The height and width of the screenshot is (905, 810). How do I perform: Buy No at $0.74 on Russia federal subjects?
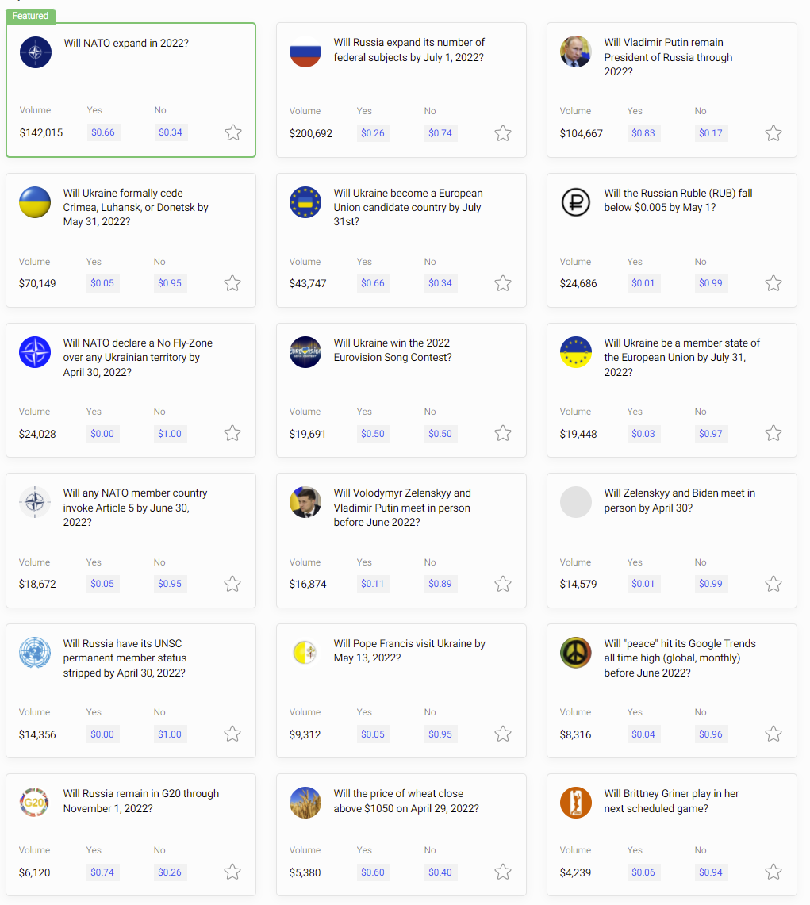440,133
